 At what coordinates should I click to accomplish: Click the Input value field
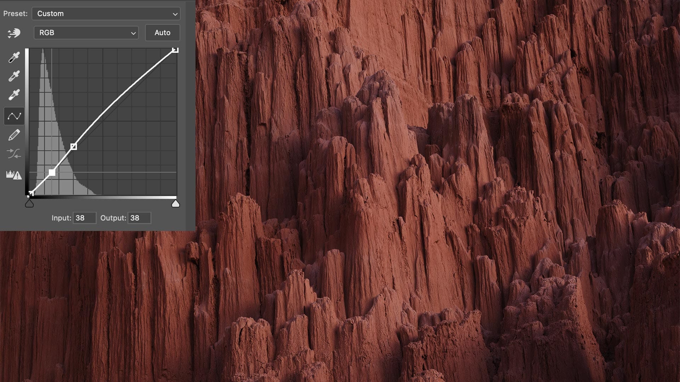tap(84, 218)
